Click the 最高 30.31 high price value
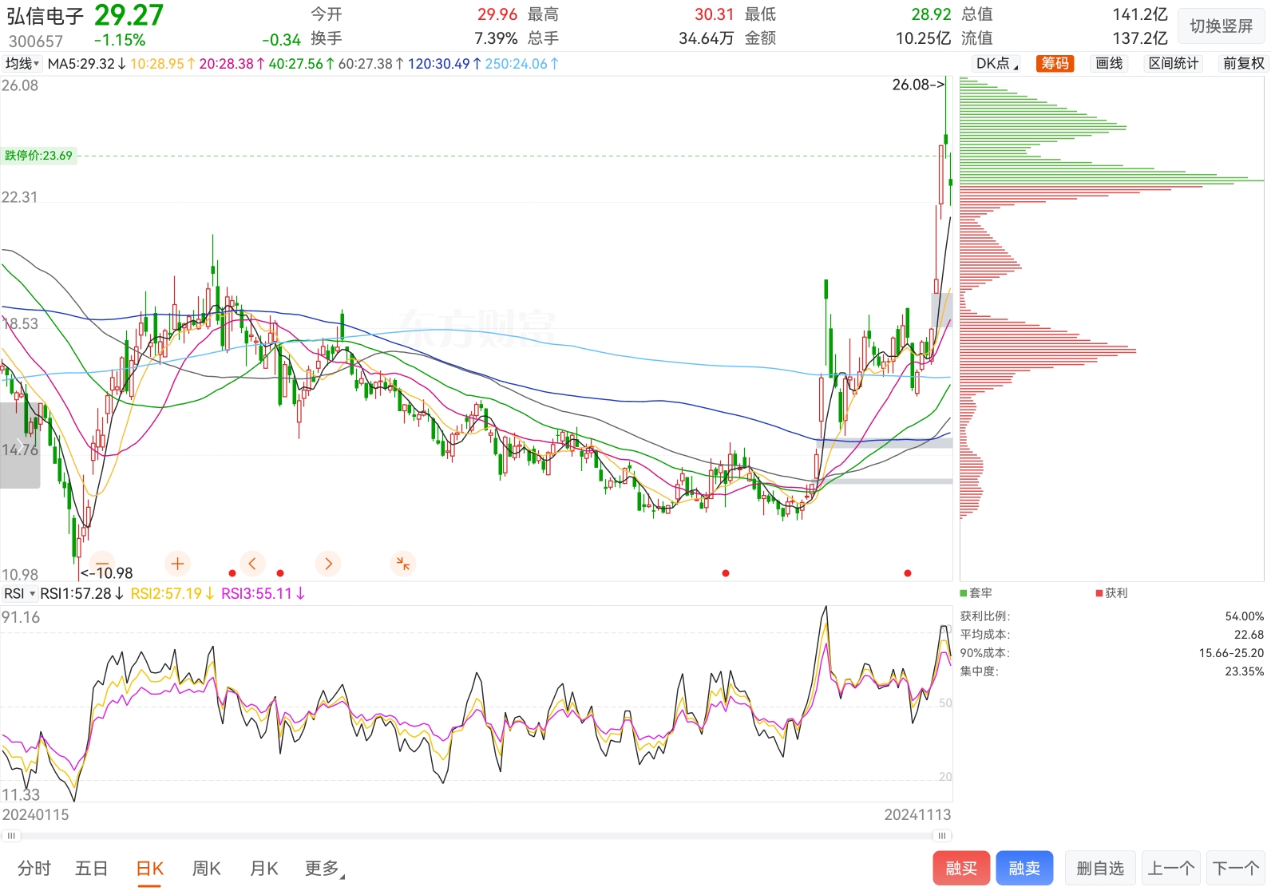 click(x=714, y=14)
